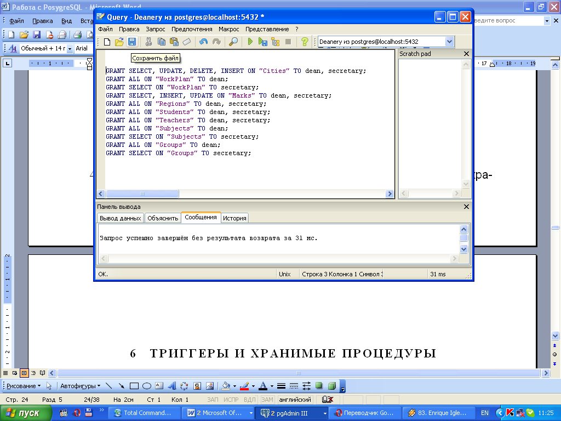Click Select Objects pointer in drawing toolbar
This screenshot has width=561, height=421.
(x=49, y=386)
